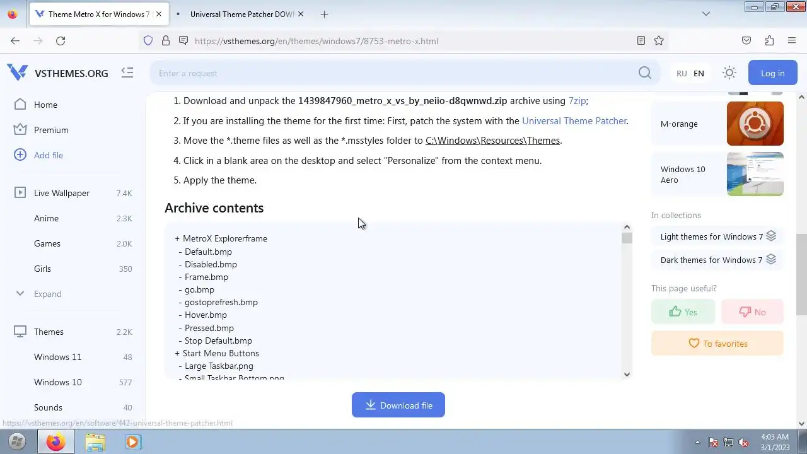Click the Live Wallpaper play icon
Screen dimensions: 807x454
20,192
